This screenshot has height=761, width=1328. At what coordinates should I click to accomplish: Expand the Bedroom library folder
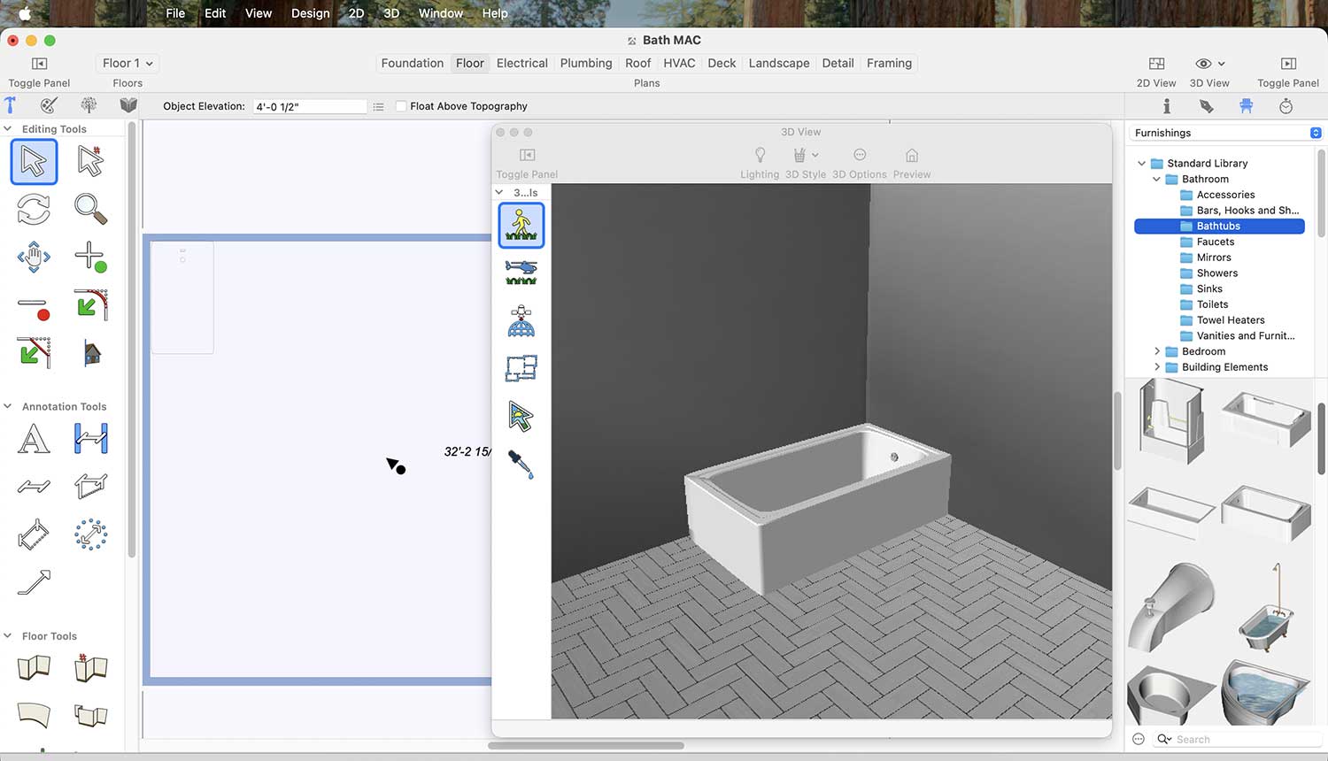pyautogui.click(x=1156, y=351)
